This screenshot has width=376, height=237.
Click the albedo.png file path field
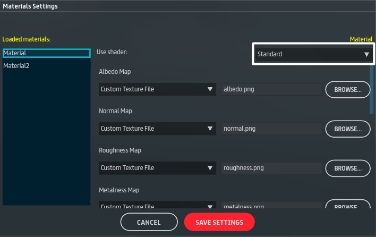coord(271,89)
